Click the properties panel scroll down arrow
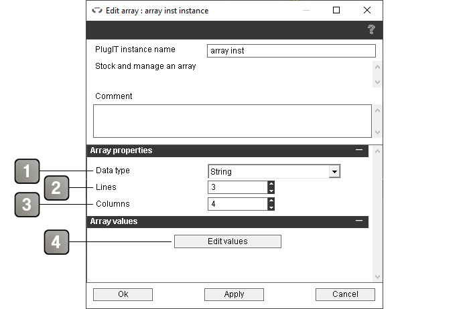 coord(377,277)
